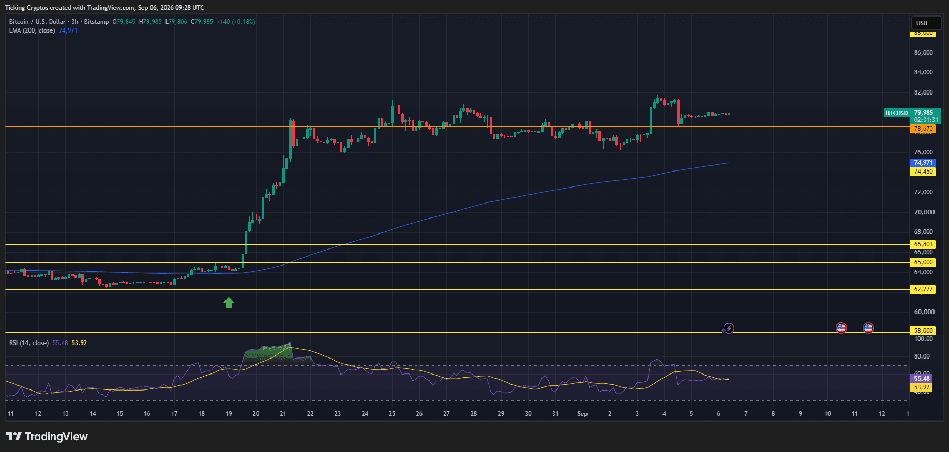Click the 70,000 price axis label
The width and height of the screenshot is (949, 452).
924,212
